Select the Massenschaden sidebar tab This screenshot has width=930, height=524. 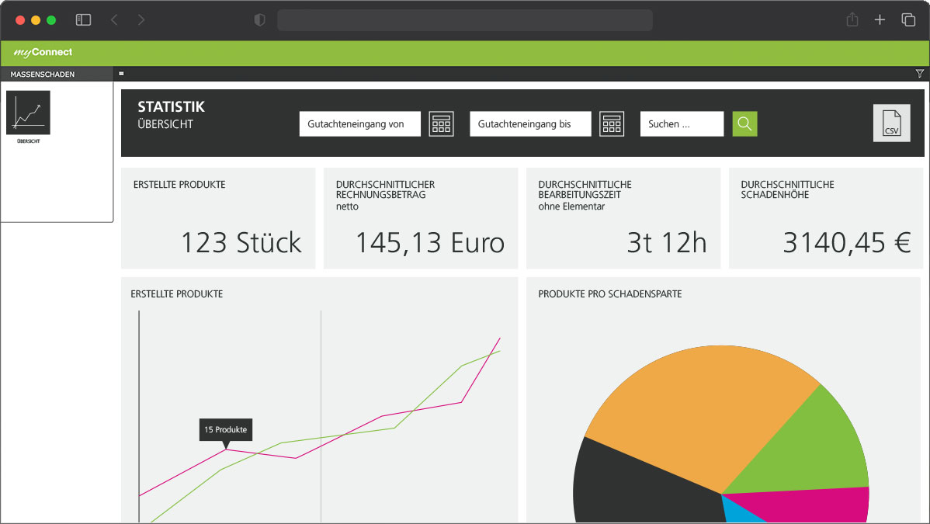point(43,75)
